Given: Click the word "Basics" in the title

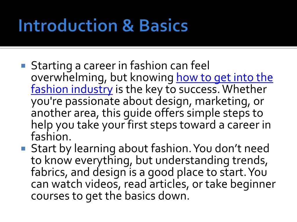Looking at the screenshot, I should (x=164, y=25).
